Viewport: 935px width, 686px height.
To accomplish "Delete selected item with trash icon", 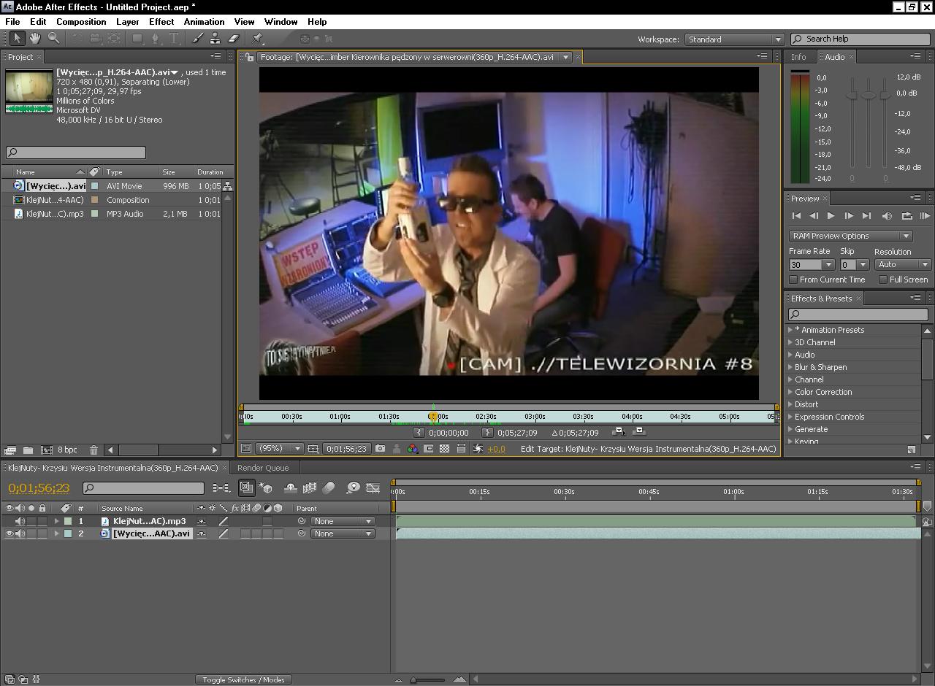I will click(93, 450).
